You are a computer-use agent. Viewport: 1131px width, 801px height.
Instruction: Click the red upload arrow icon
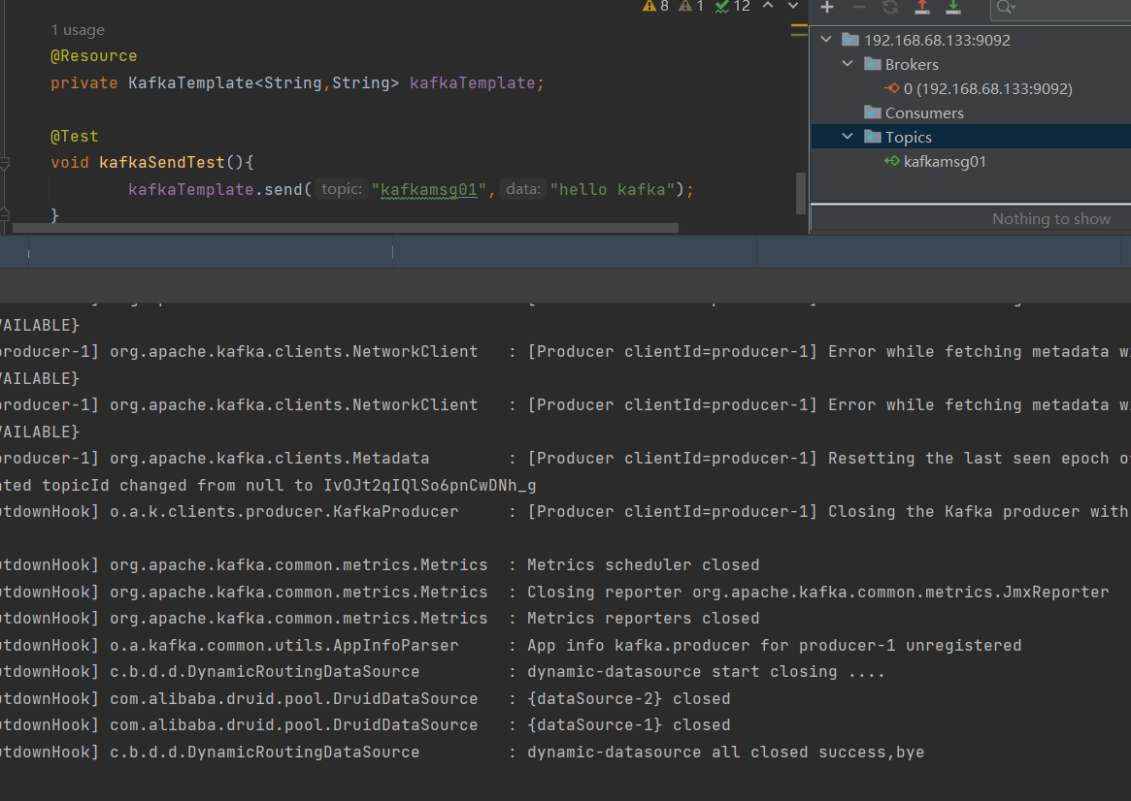click(x=921, y=8)
